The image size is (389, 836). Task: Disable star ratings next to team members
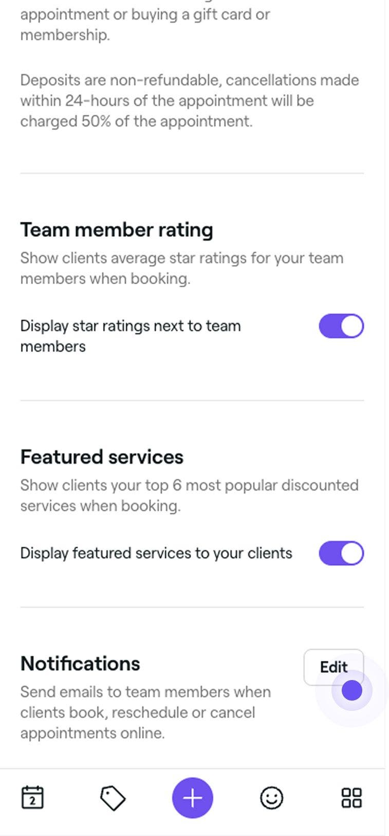pos(341,326)
